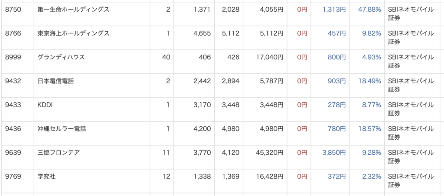Screen dimensions: 444x196
Task: Select グランディハウス stock name
Action: (61, 58)
